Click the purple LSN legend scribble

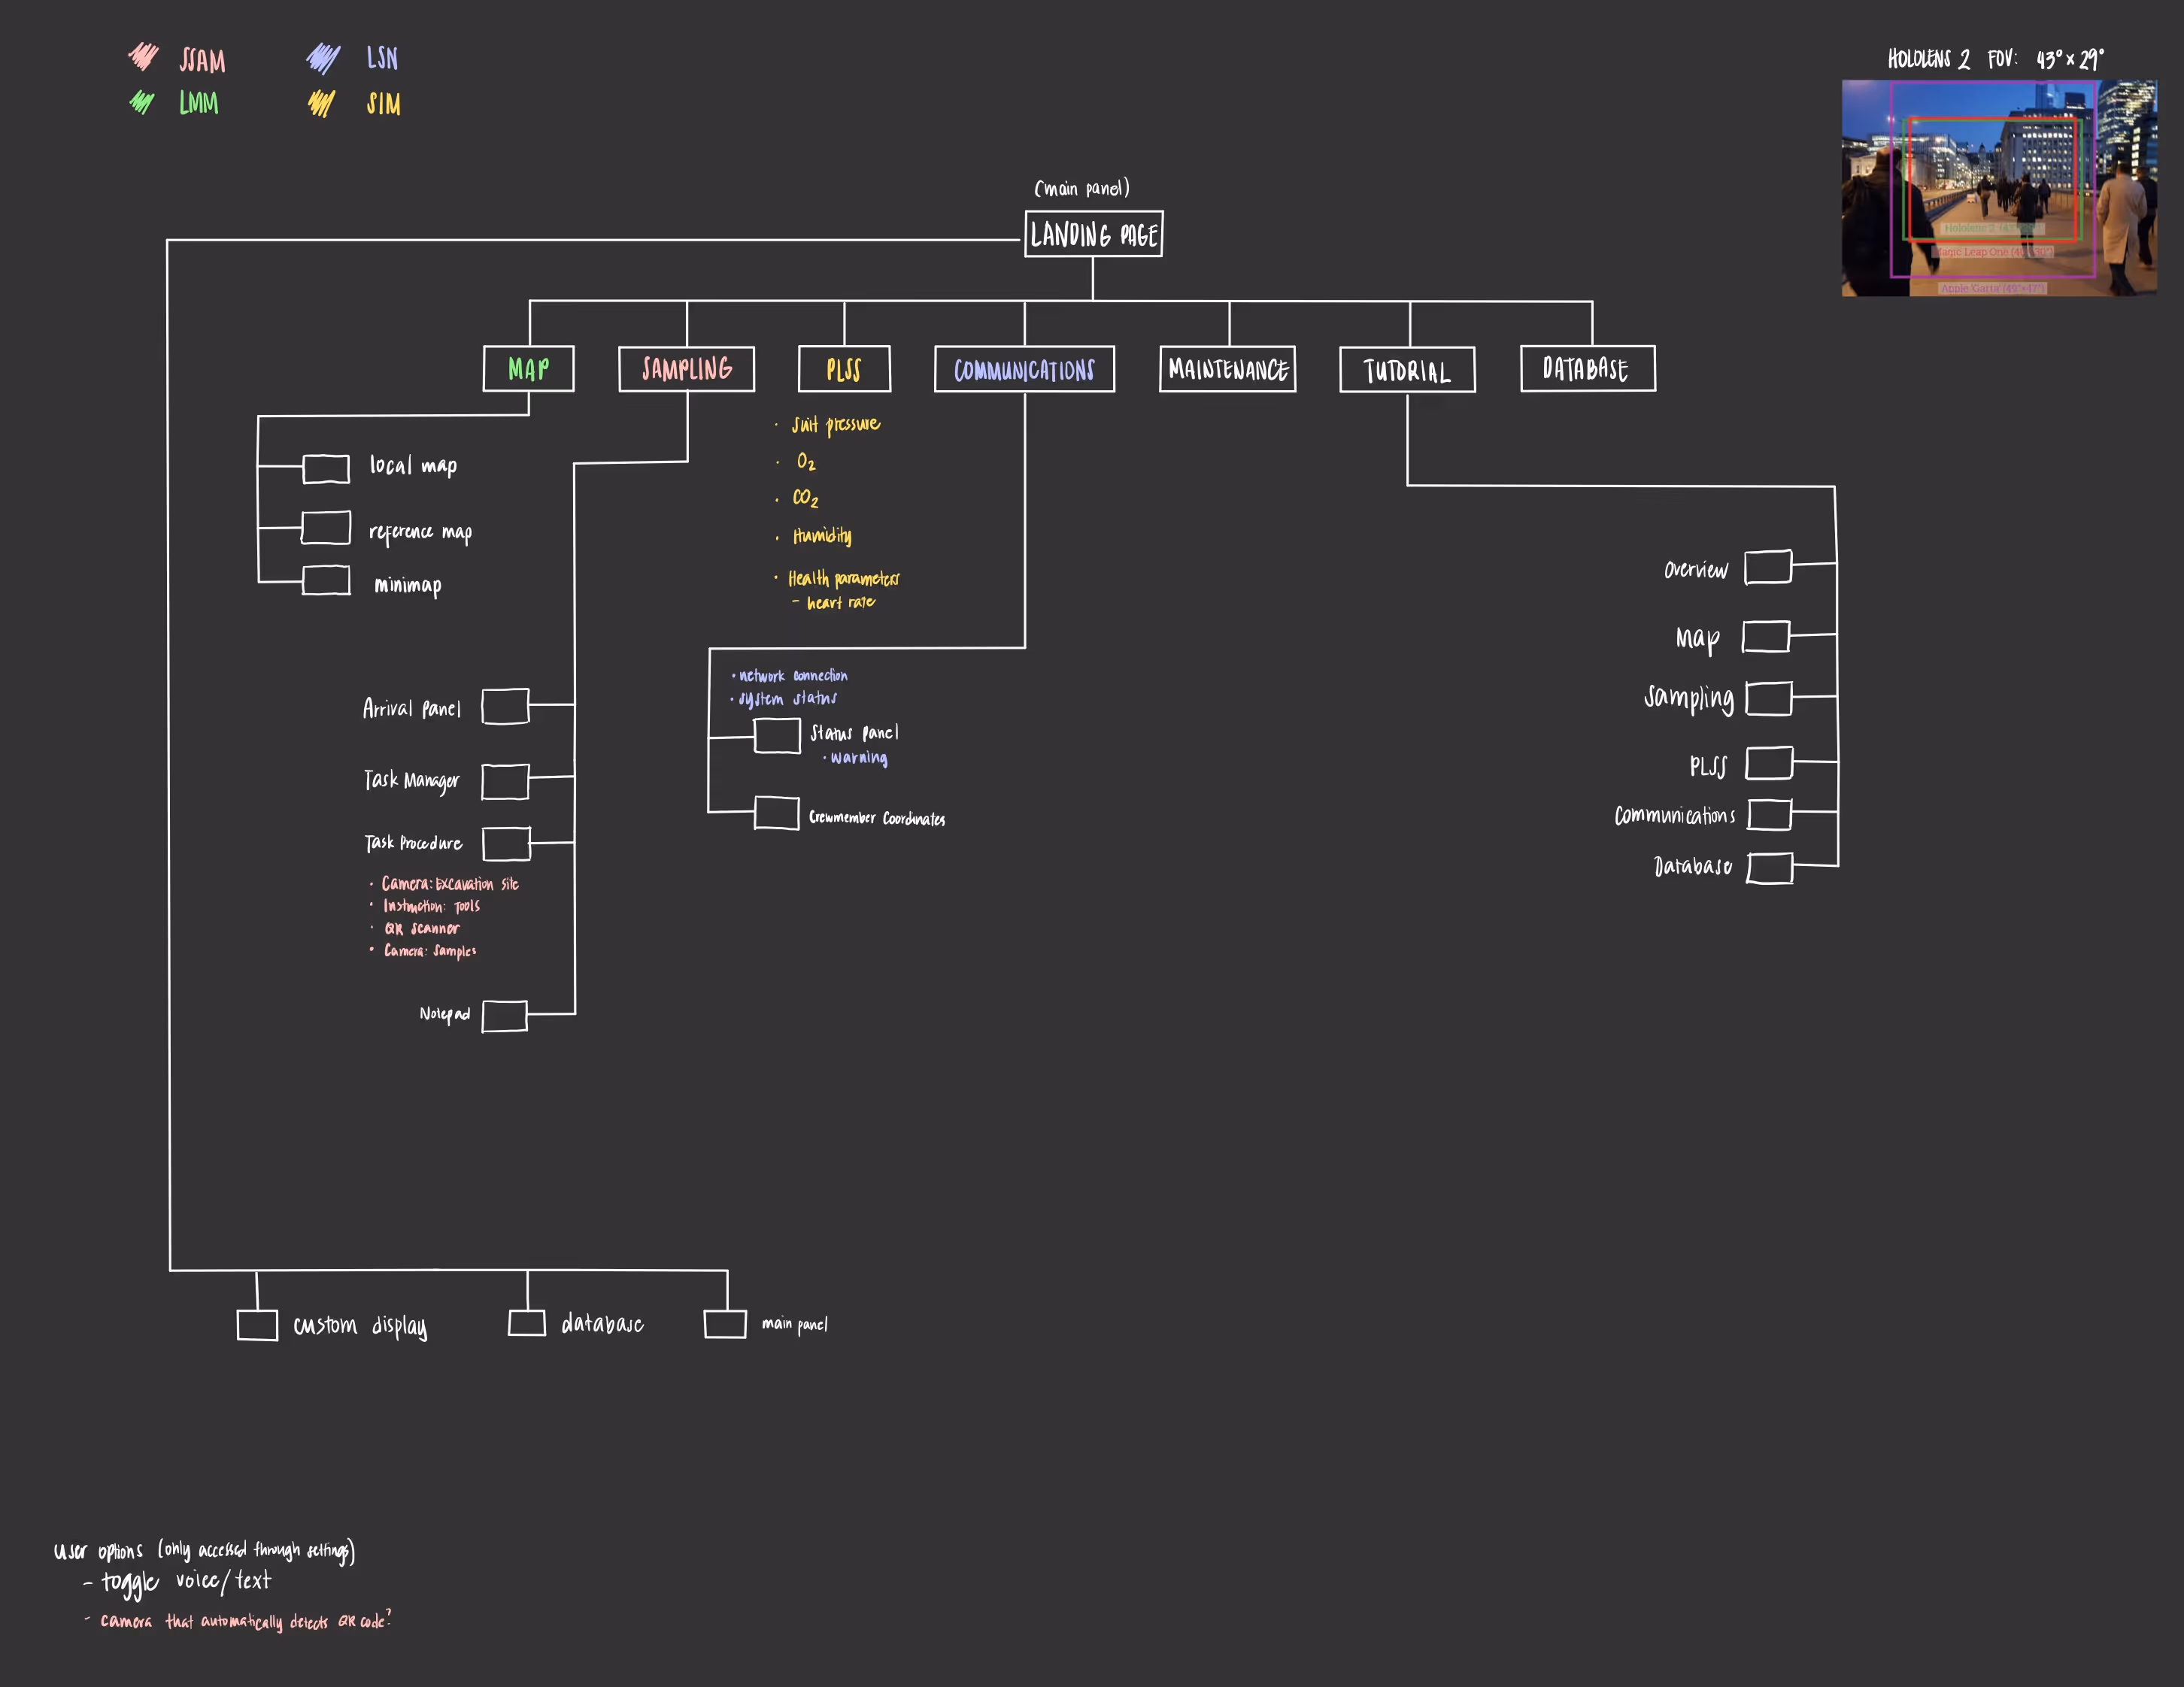(x=323, y=58)
